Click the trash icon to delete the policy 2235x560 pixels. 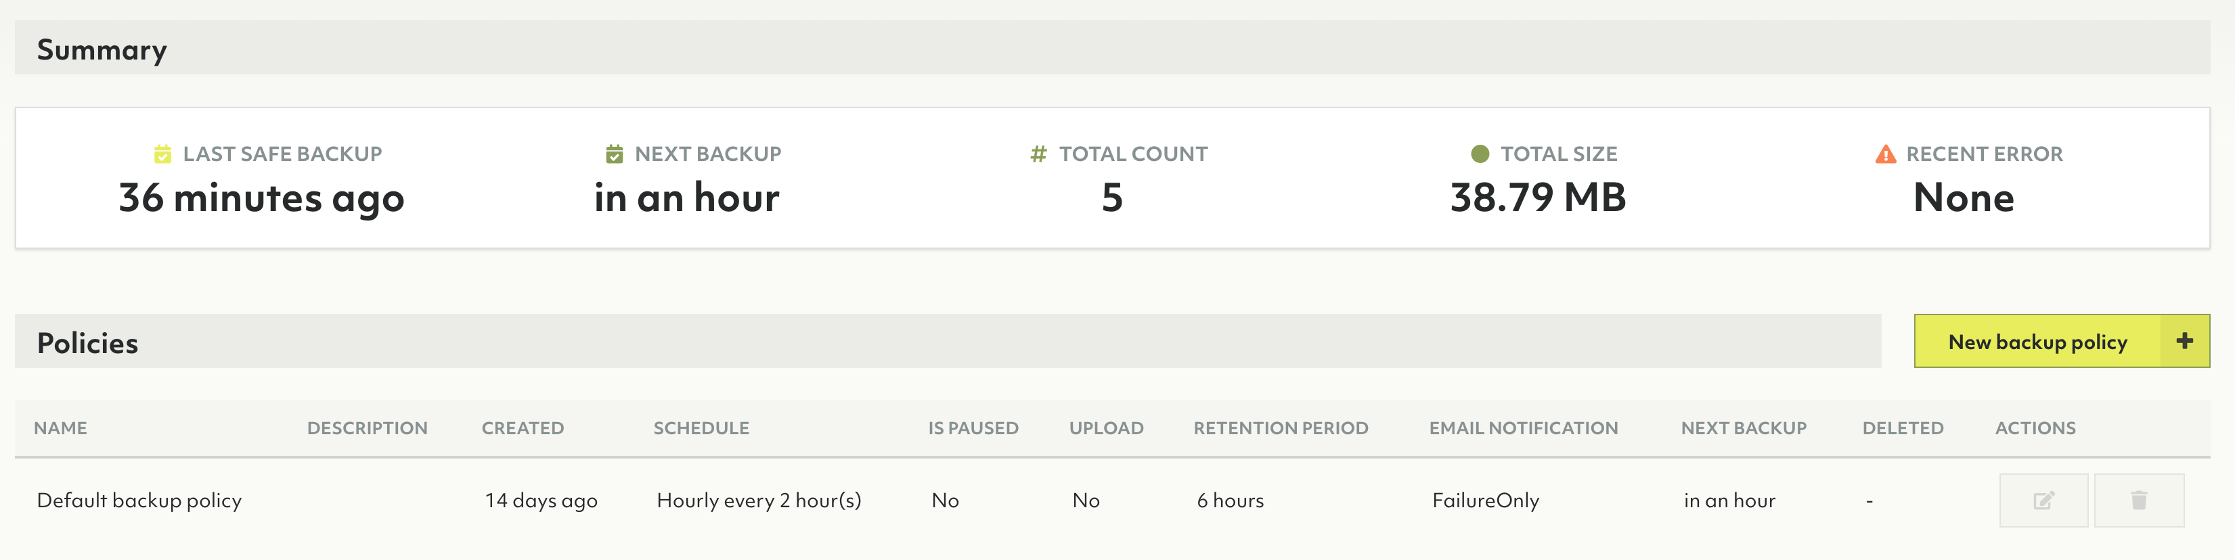(2139, 500)
